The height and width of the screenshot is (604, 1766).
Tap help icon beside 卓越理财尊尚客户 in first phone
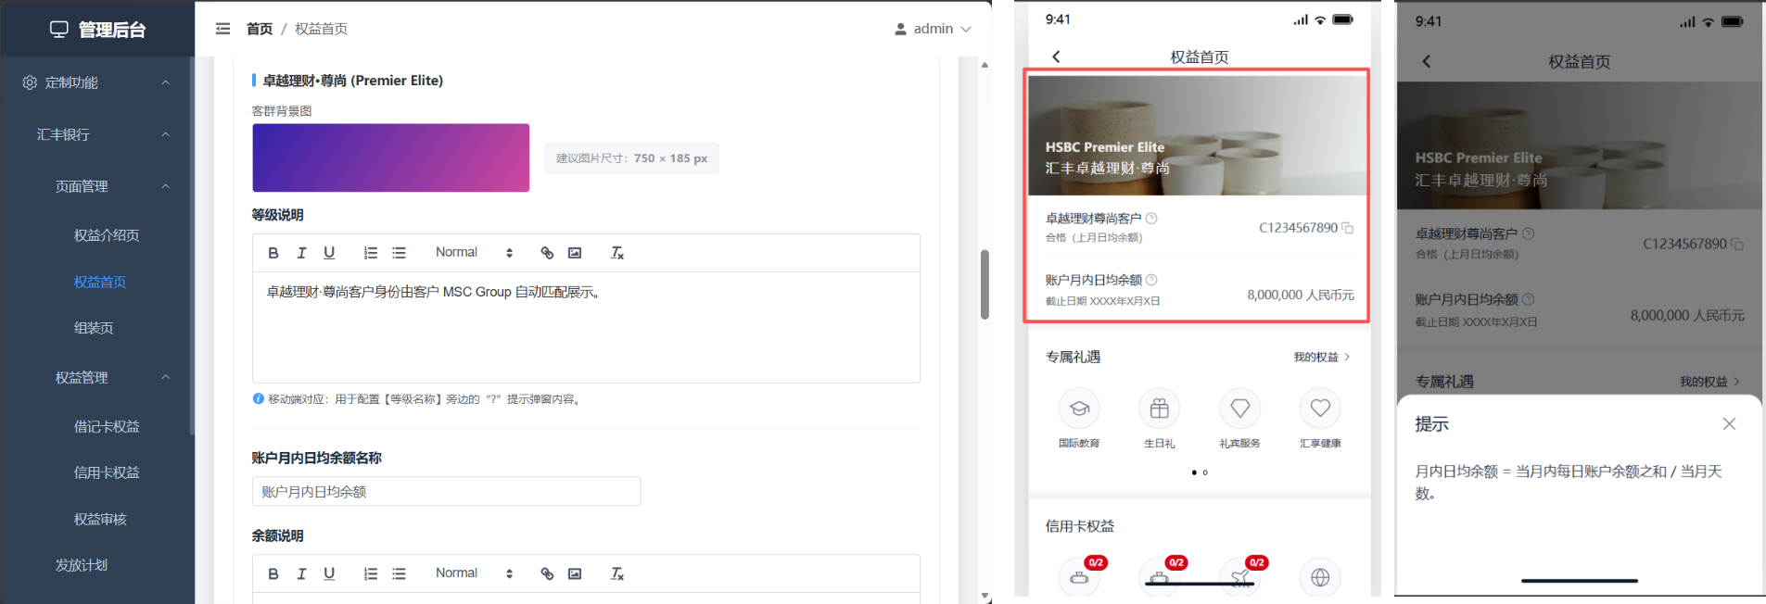1151,219
